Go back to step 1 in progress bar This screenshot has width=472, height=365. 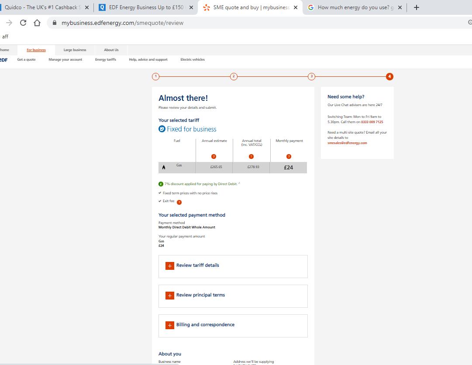pyautogui.click(x=155, y=76)
